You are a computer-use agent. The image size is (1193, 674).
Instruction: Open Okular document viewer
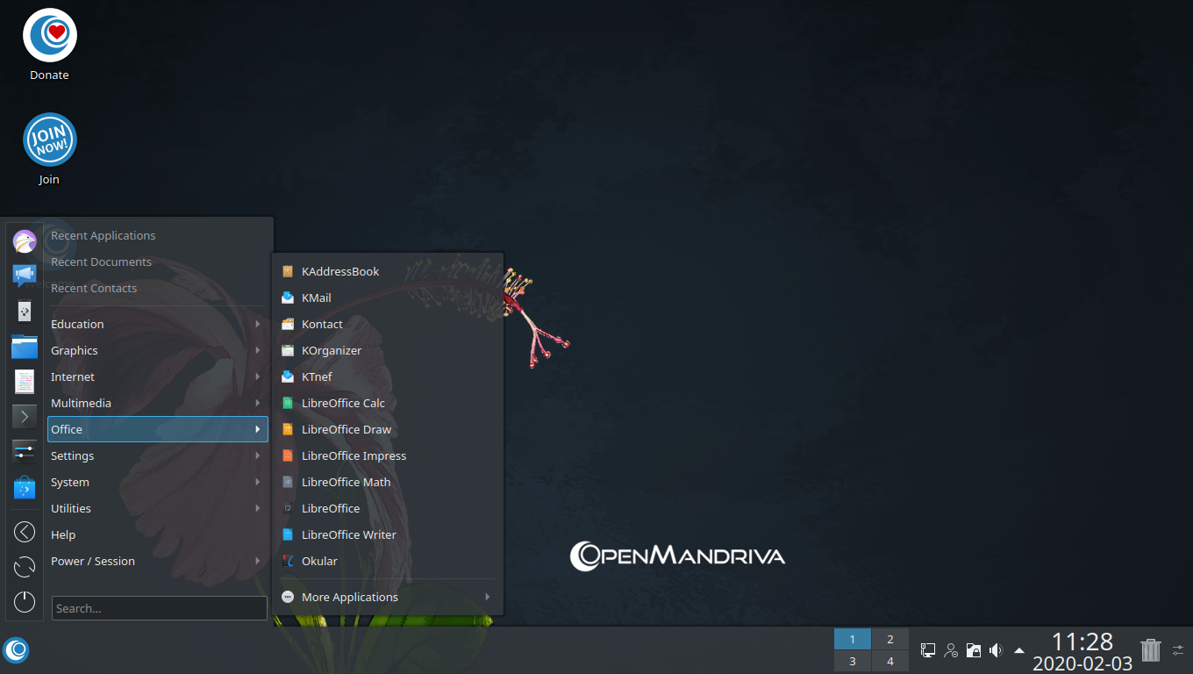click(x=388, y=561)
